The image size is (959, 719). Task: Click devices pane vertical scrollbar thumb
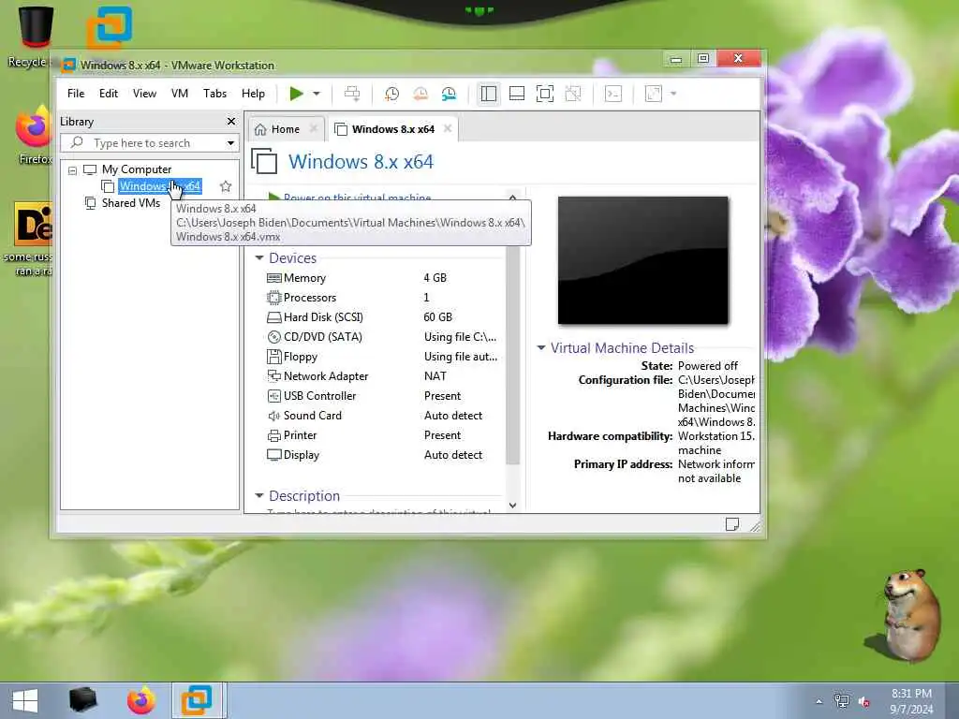pyautogui.click(x=512, y=355)
